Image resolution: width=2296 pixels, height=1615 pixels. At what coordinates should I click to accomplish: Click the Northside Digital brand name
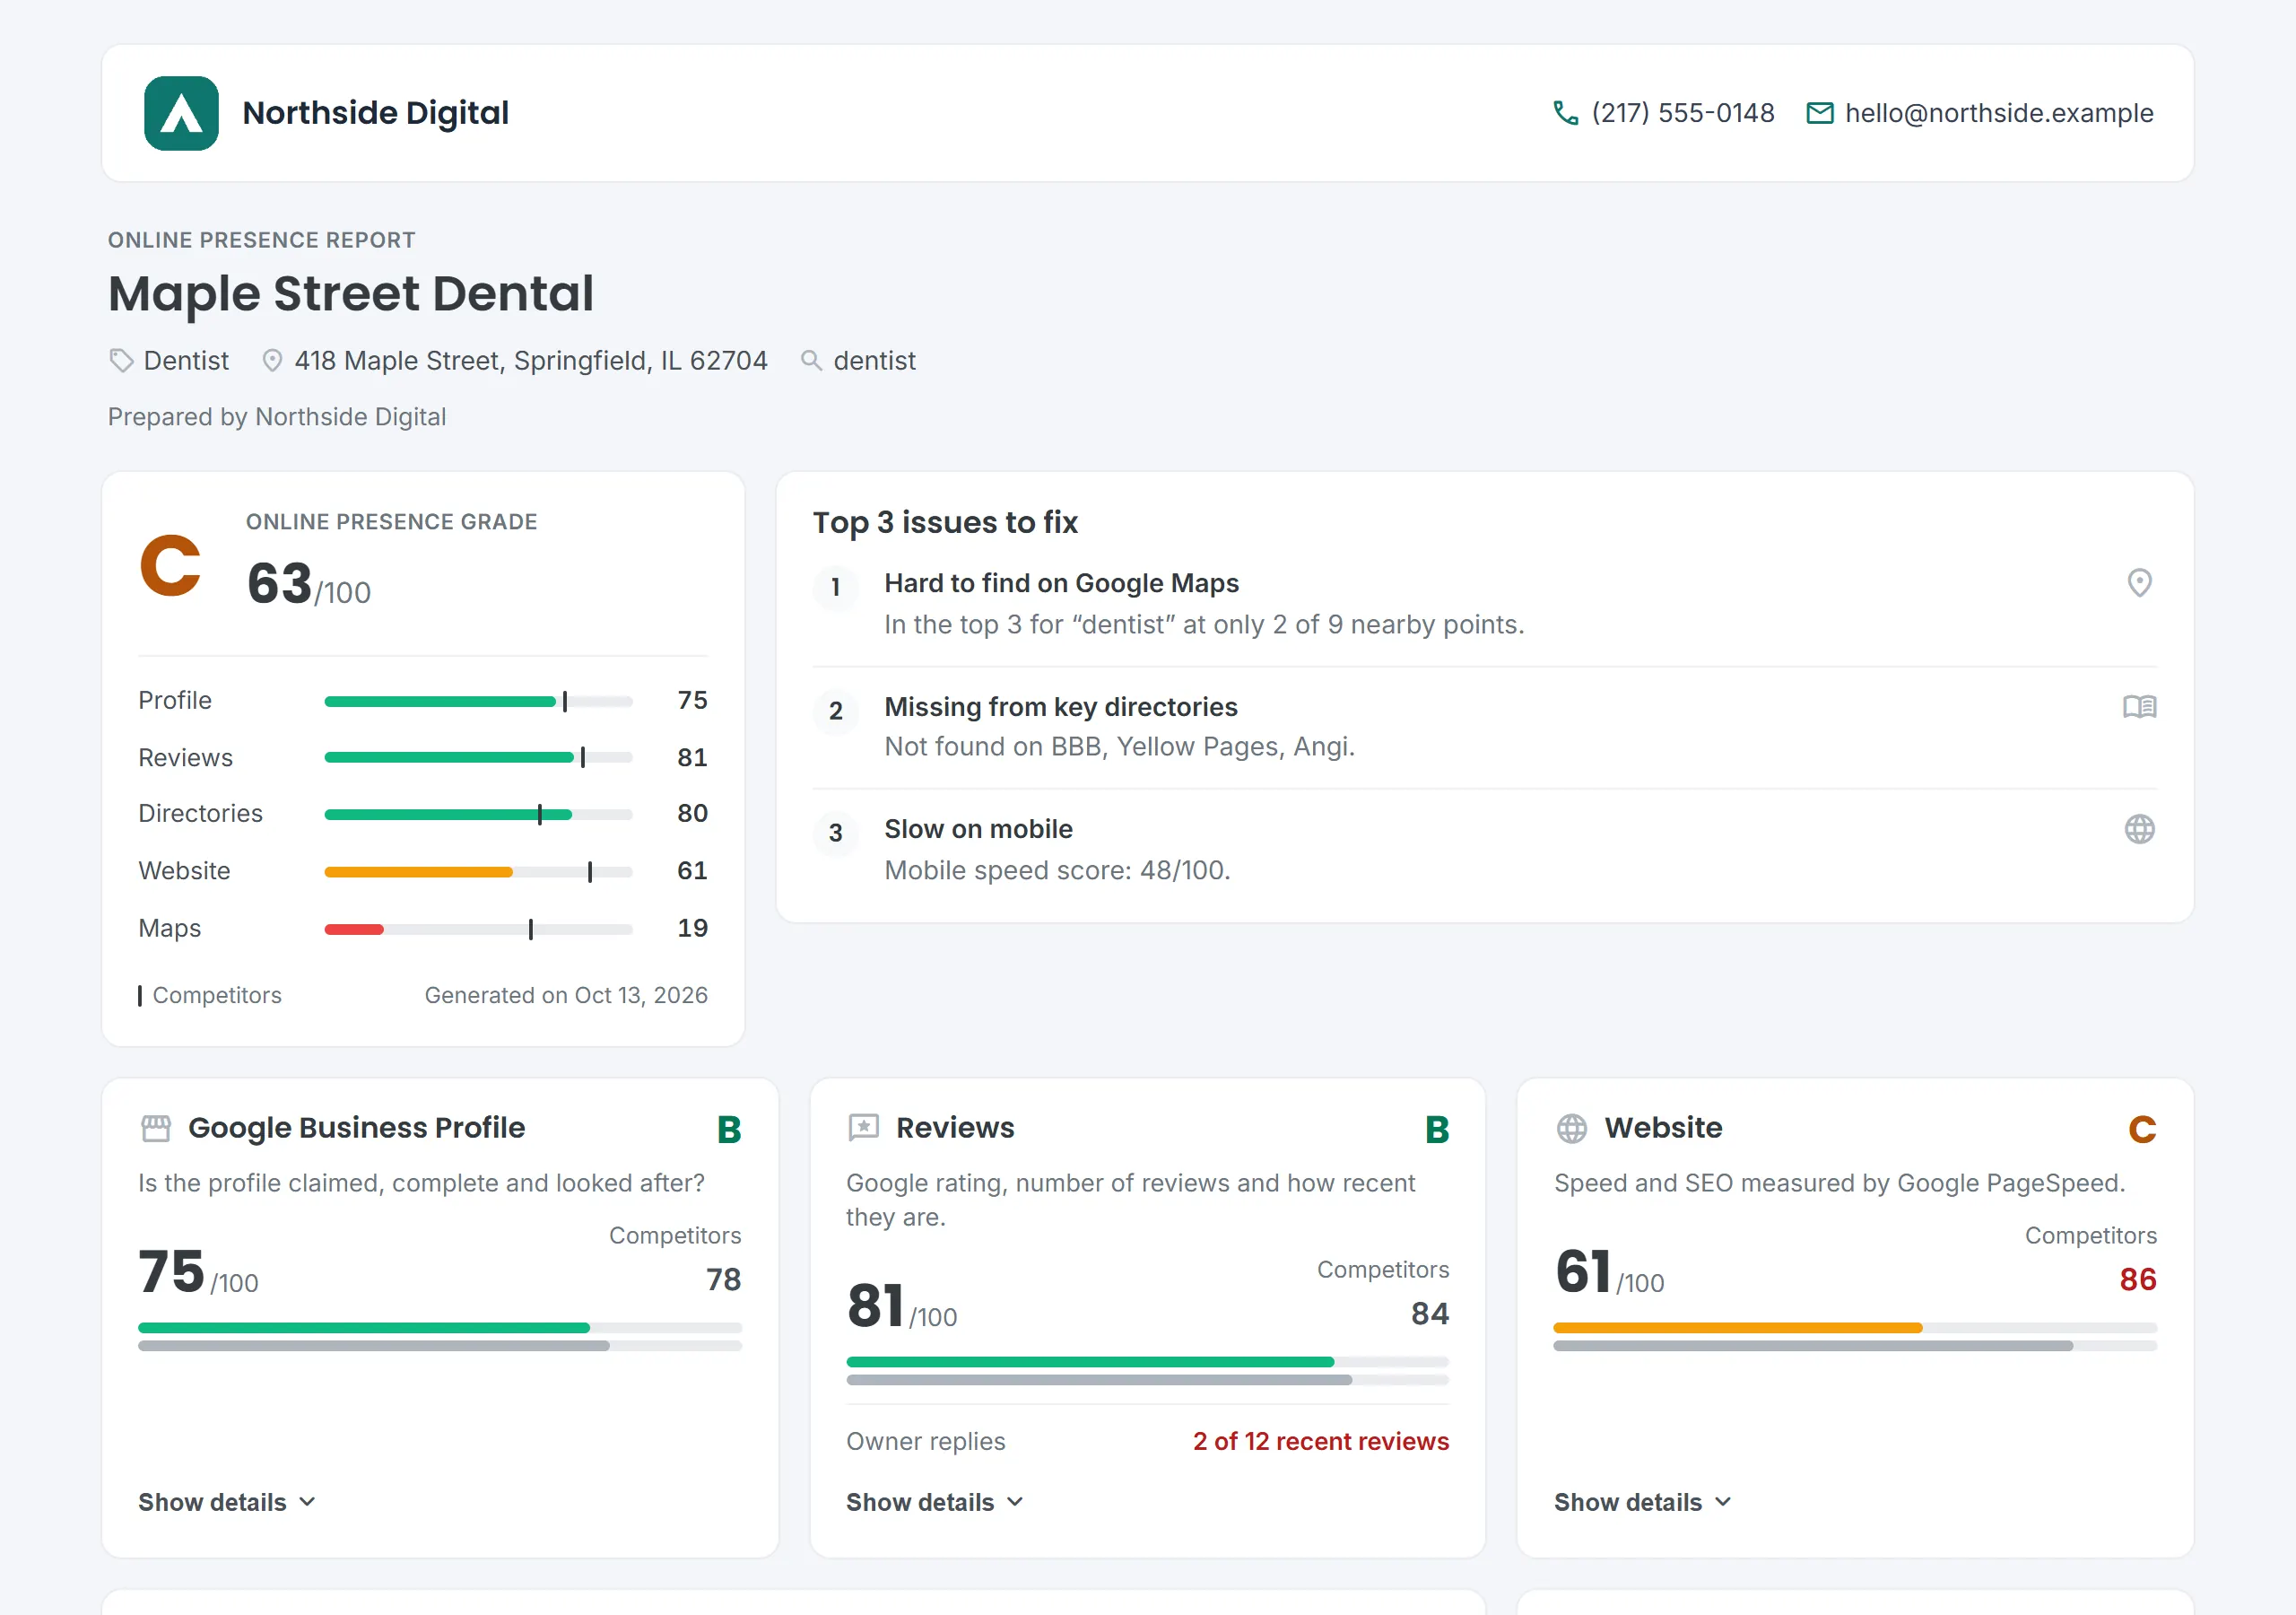(376, 113)
